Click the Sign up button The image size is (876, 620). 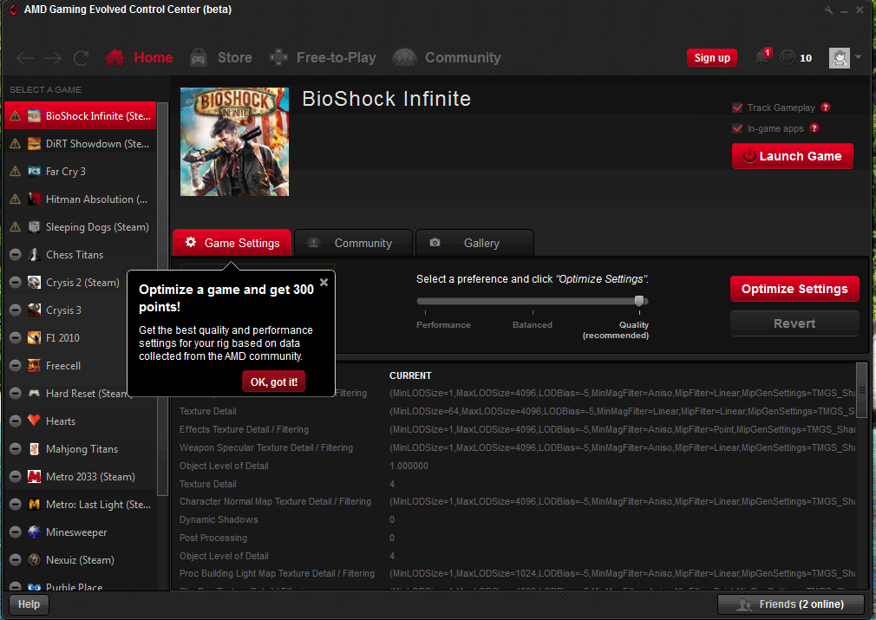pos(712,57)
